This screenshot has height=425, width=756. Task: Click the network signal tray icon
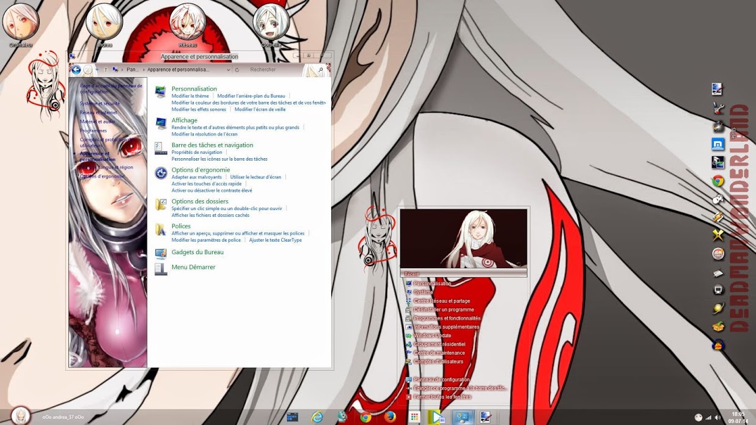click(x=708, y=418)
